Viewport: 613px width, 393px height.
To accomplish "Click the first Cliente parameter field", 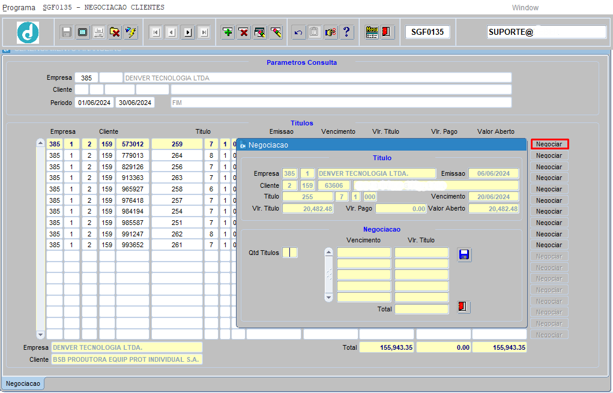I will [82, 89].
